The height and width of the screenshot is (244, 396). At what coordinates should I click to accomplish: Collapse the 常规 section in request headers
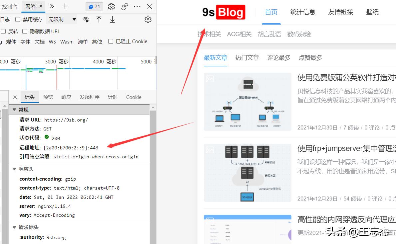click(x=14, y=109)
